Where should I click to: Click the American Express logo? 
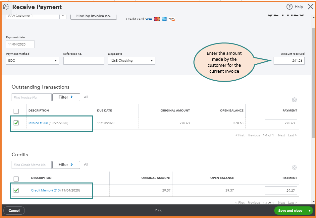click(164, 19)
